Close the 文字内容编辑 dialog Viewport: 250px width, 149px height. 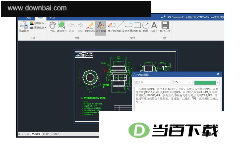218,74
